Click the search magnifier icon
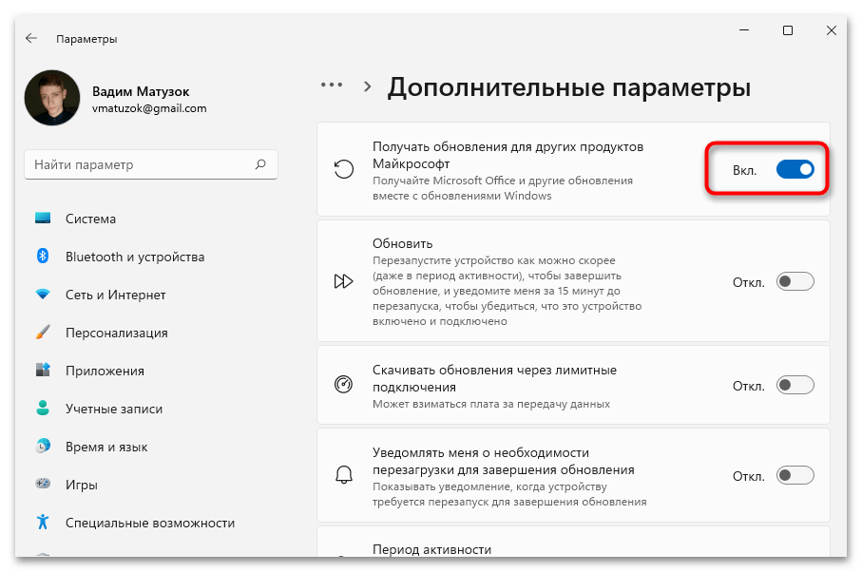Screen dimensions: 862x572 (260, 164)
